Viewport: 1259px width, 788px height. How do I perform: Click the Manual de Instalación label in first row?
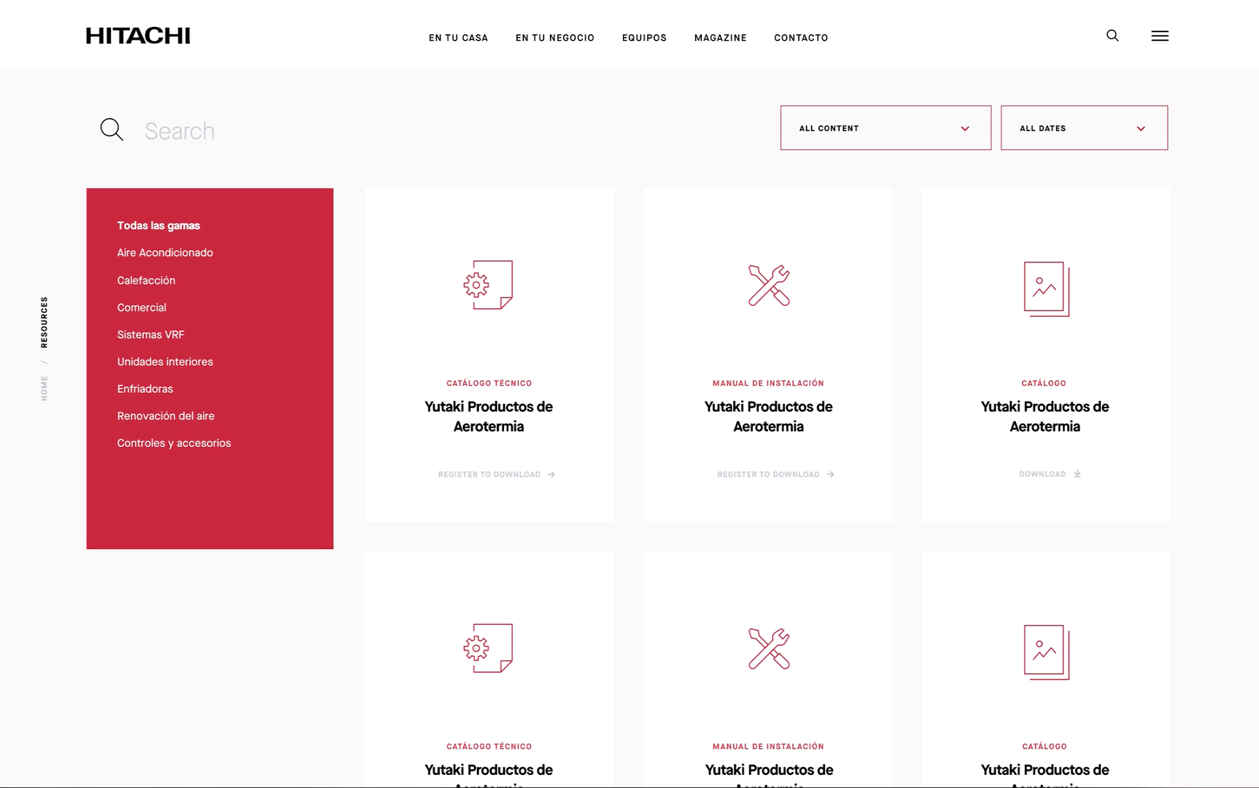pos(768,383)
